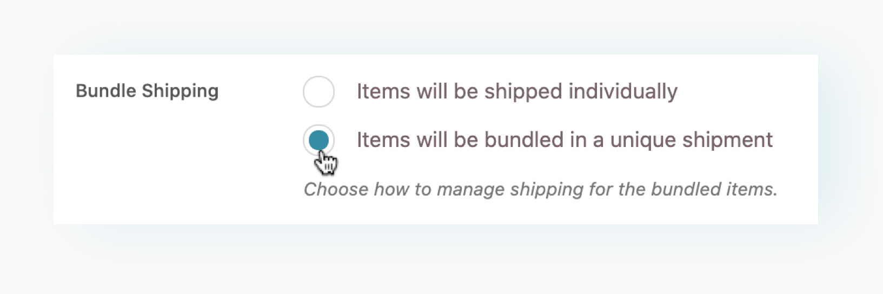This screenshot has width=883, height=294.
Task: Click the word 'individually' in the first option
Action: 623,91
